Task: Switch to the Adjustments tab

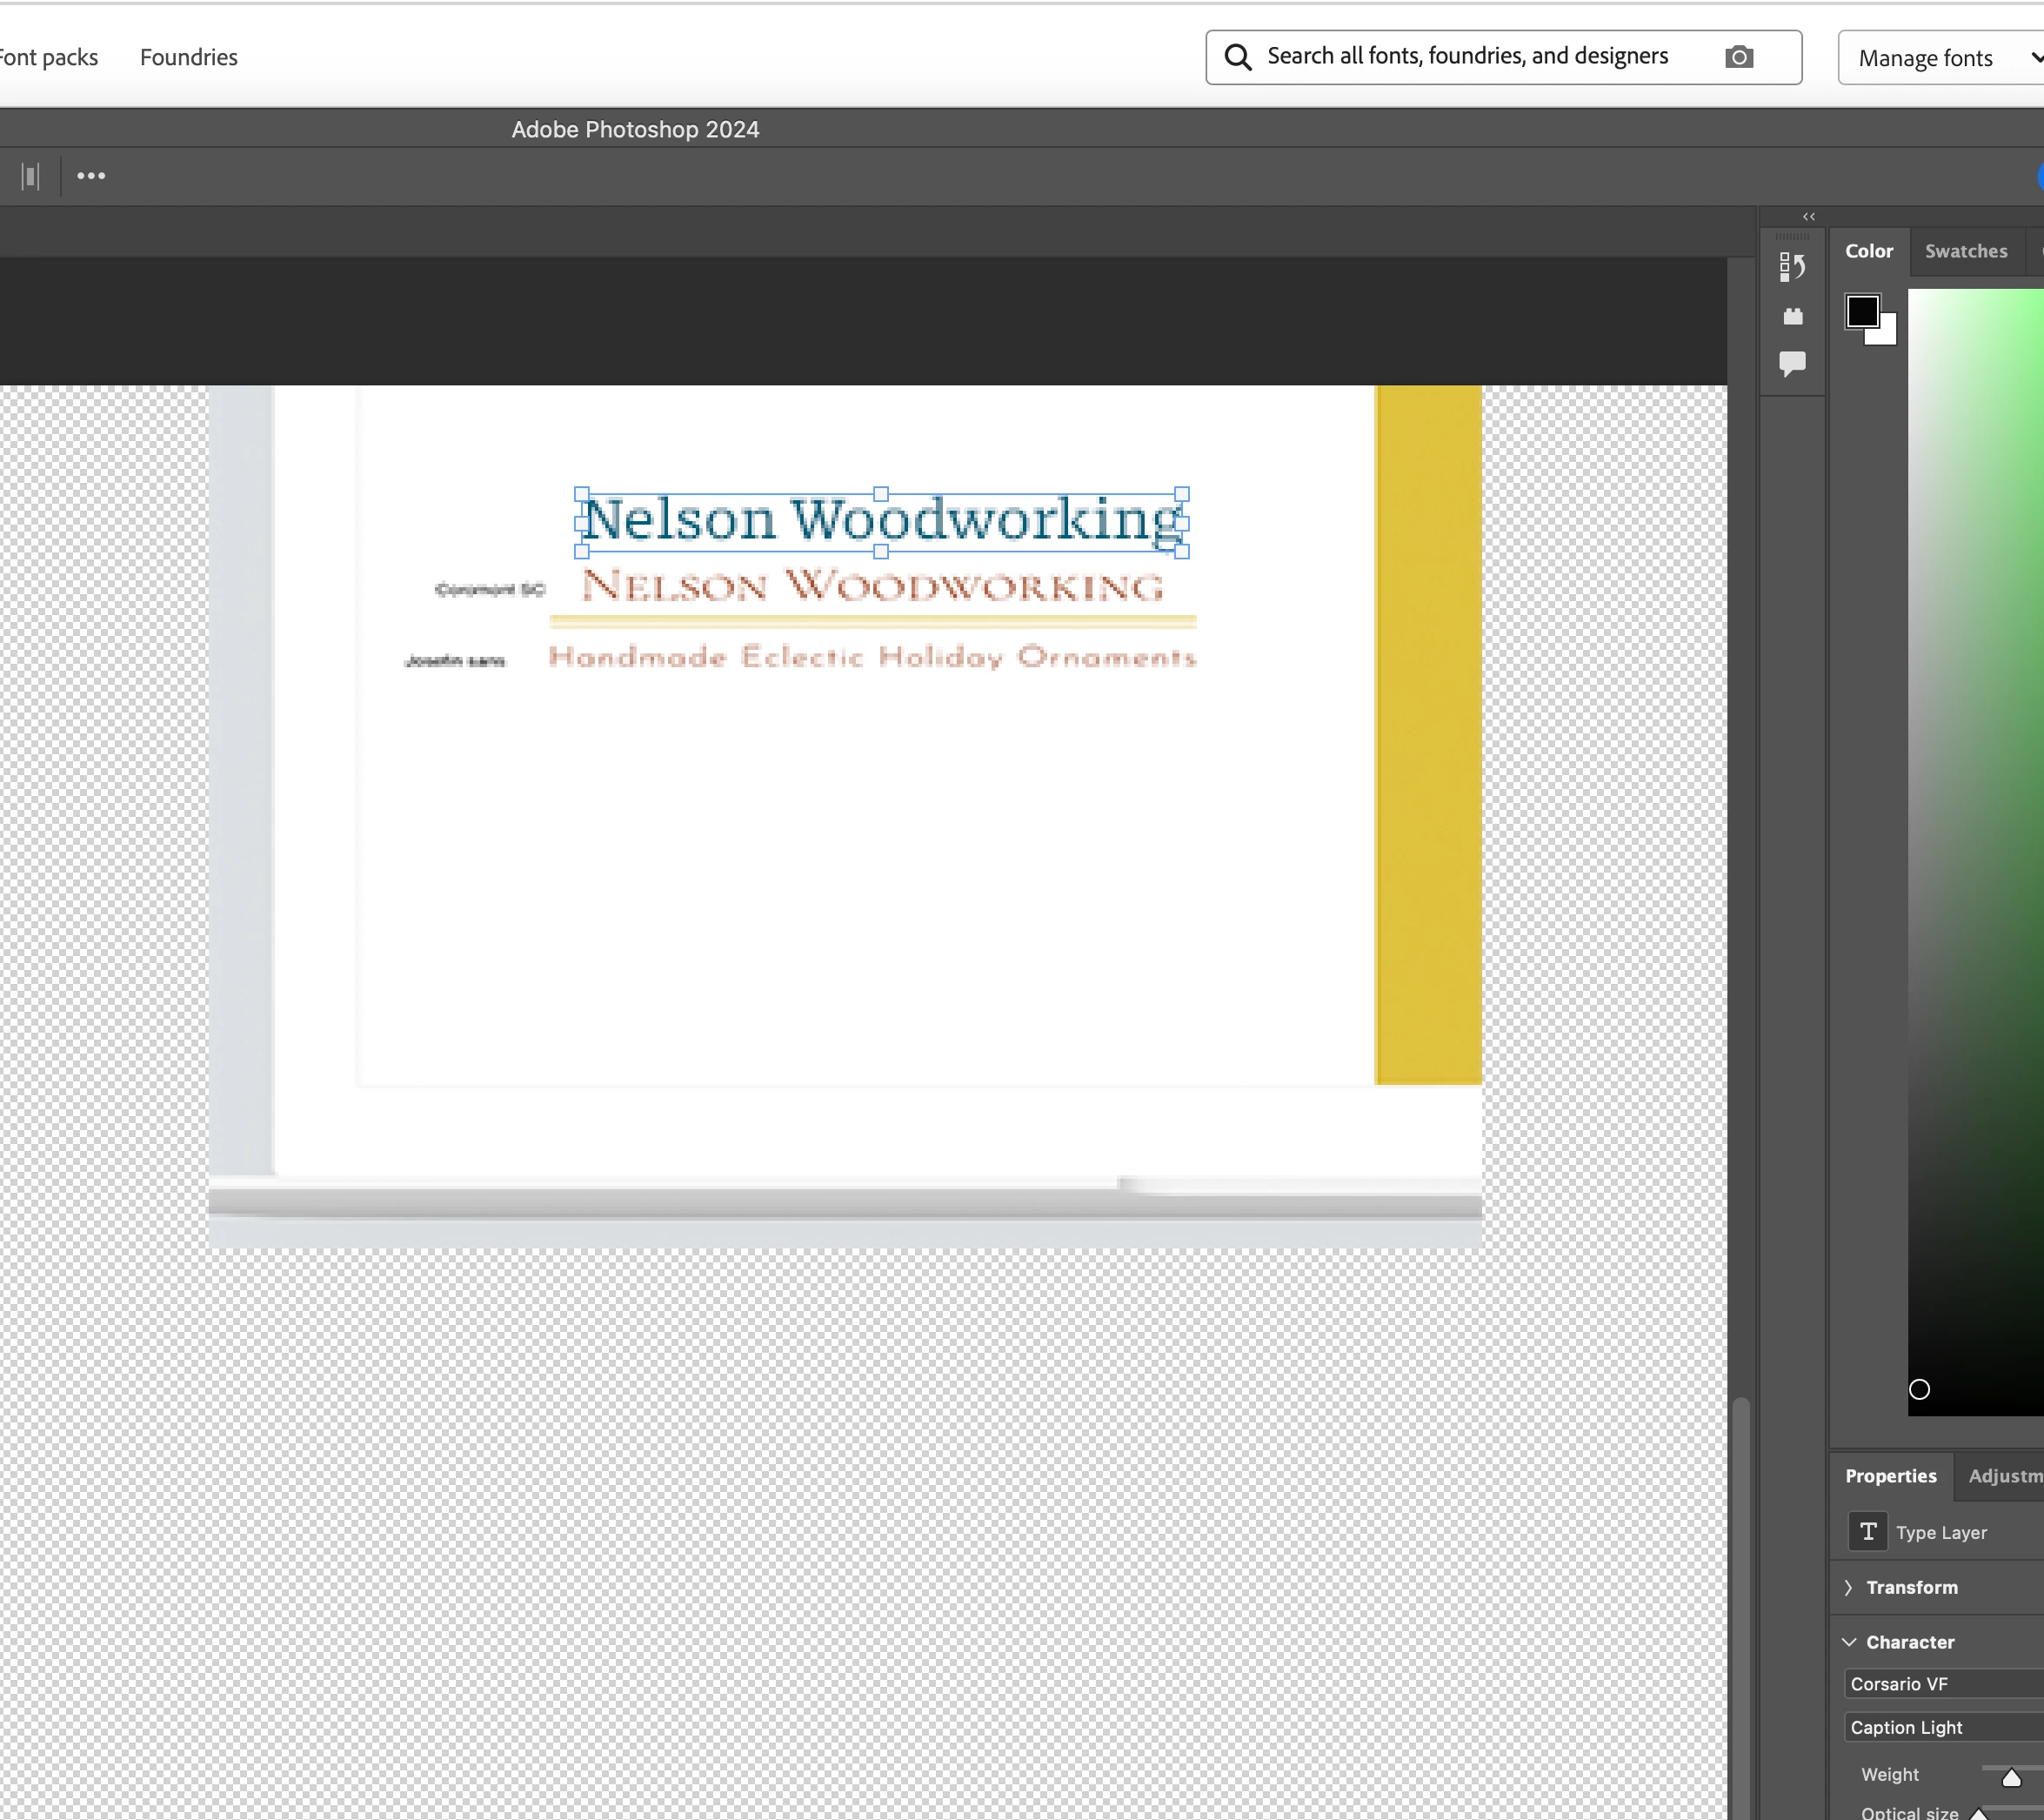Action: [x=2003, y=1476]
